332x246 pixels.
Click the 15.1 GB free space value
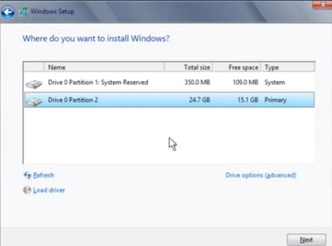(x=248, y=100)
